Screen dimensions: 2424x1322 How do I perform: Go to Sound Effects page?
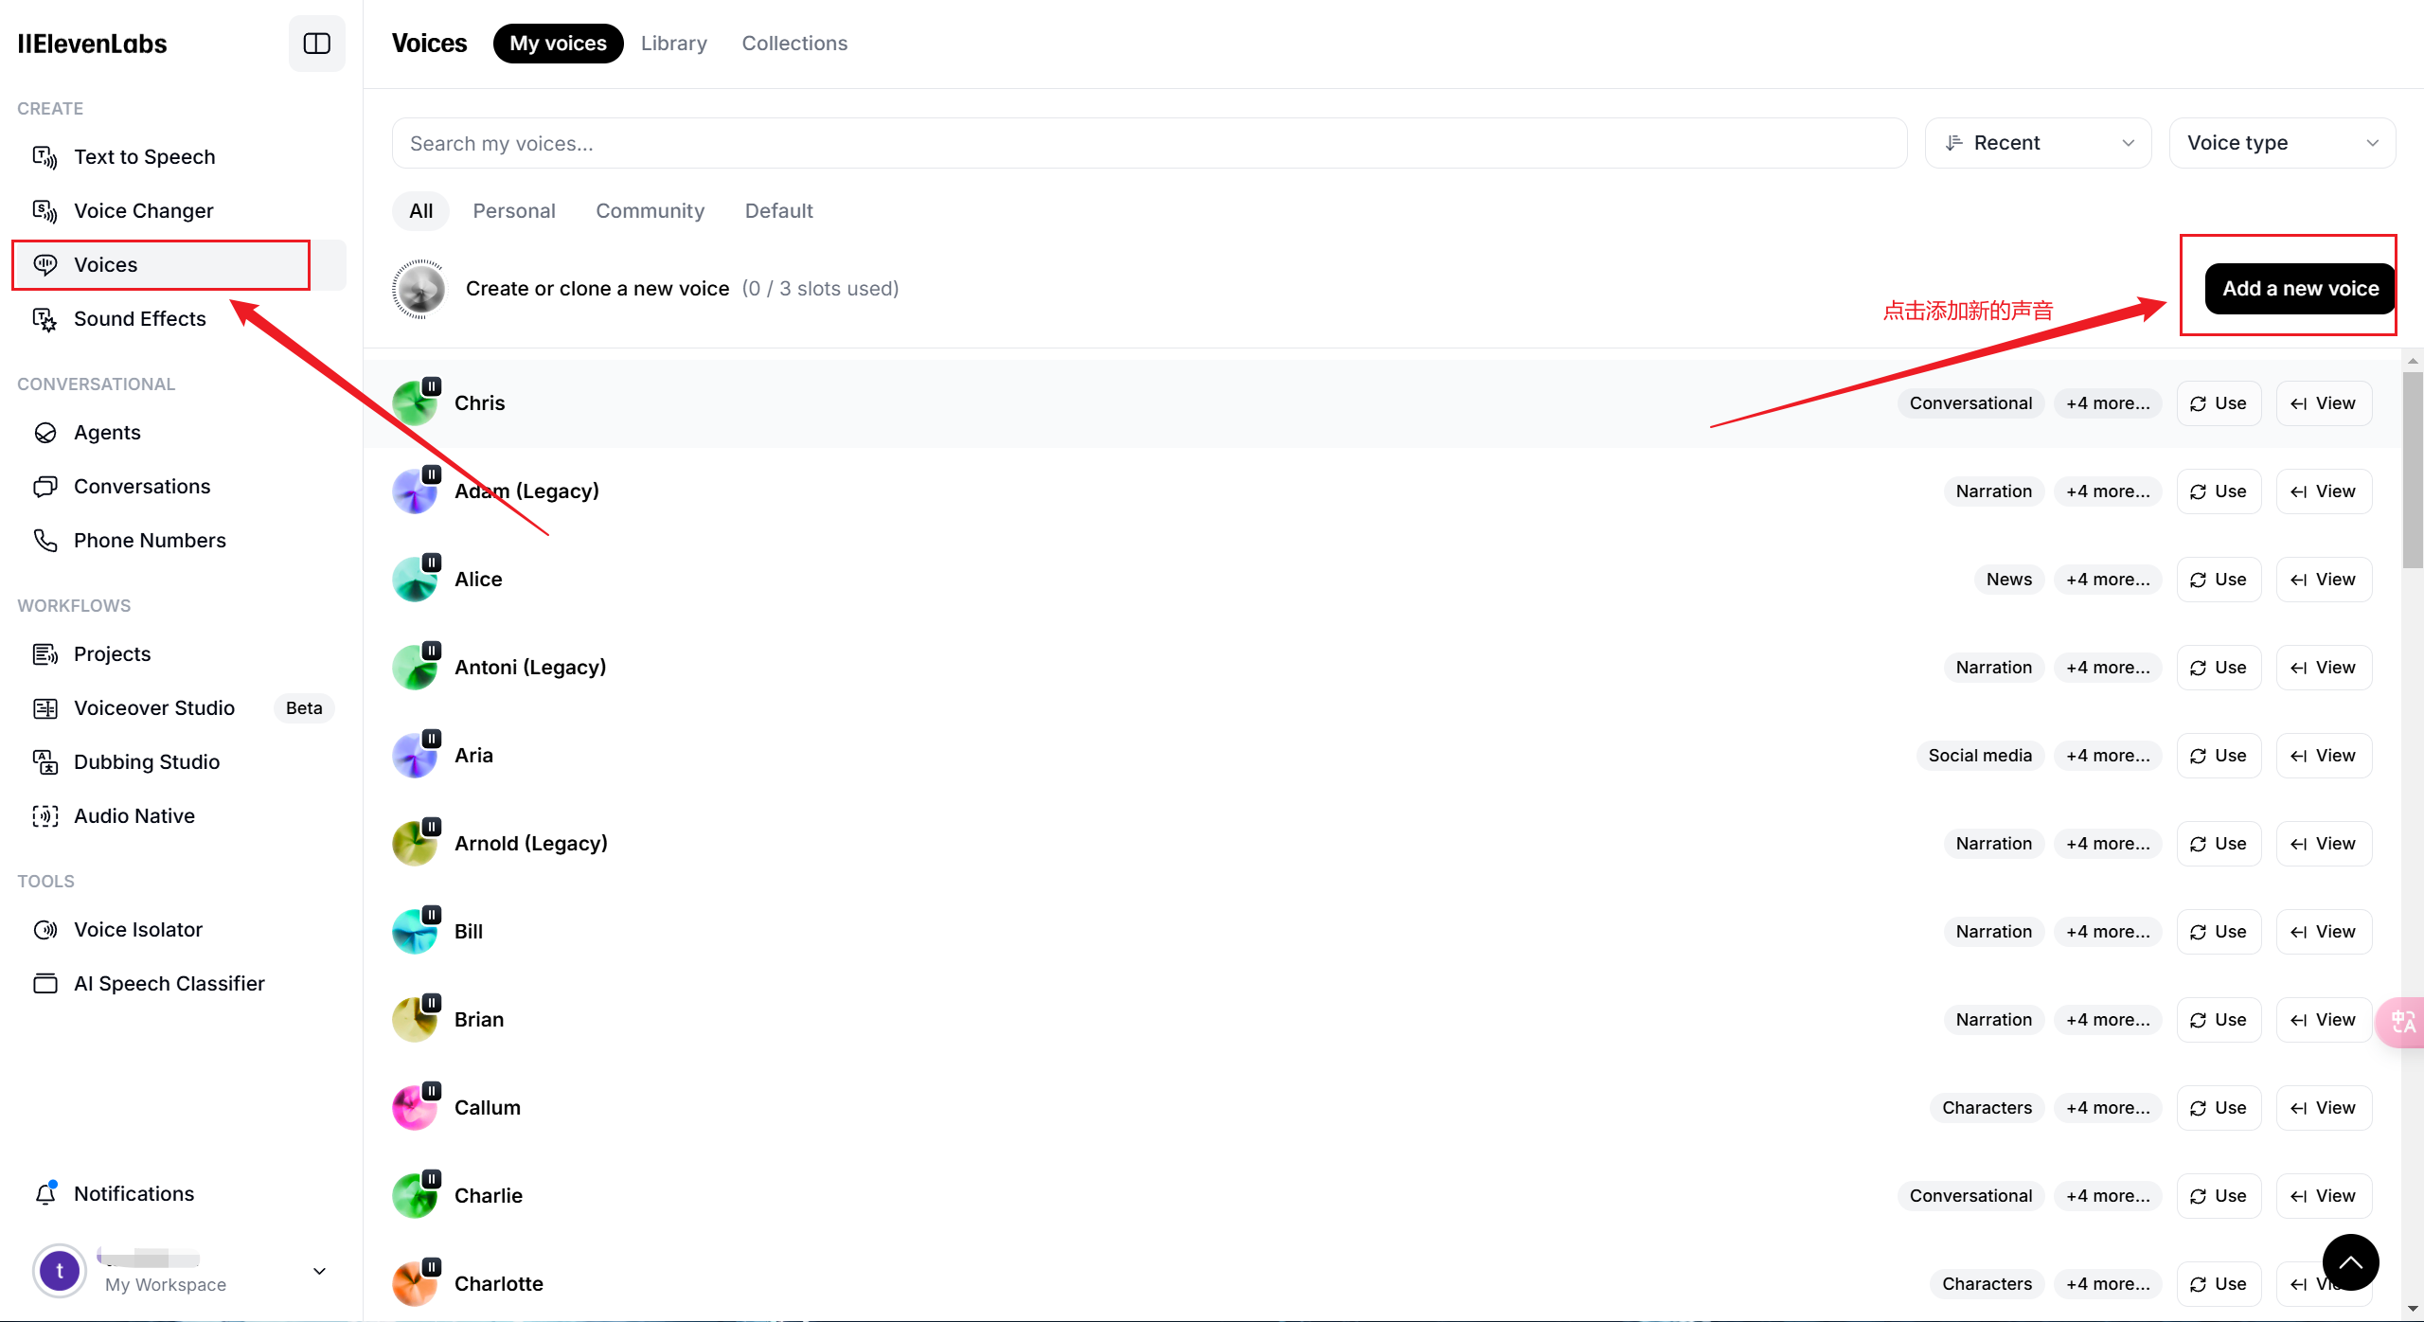tap(139, 319)
